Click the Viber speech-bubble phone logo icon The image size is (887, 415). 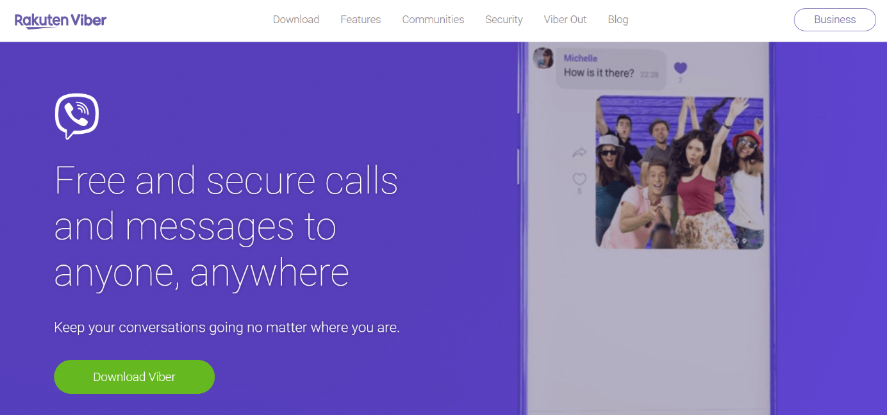(x=76, y=116)
